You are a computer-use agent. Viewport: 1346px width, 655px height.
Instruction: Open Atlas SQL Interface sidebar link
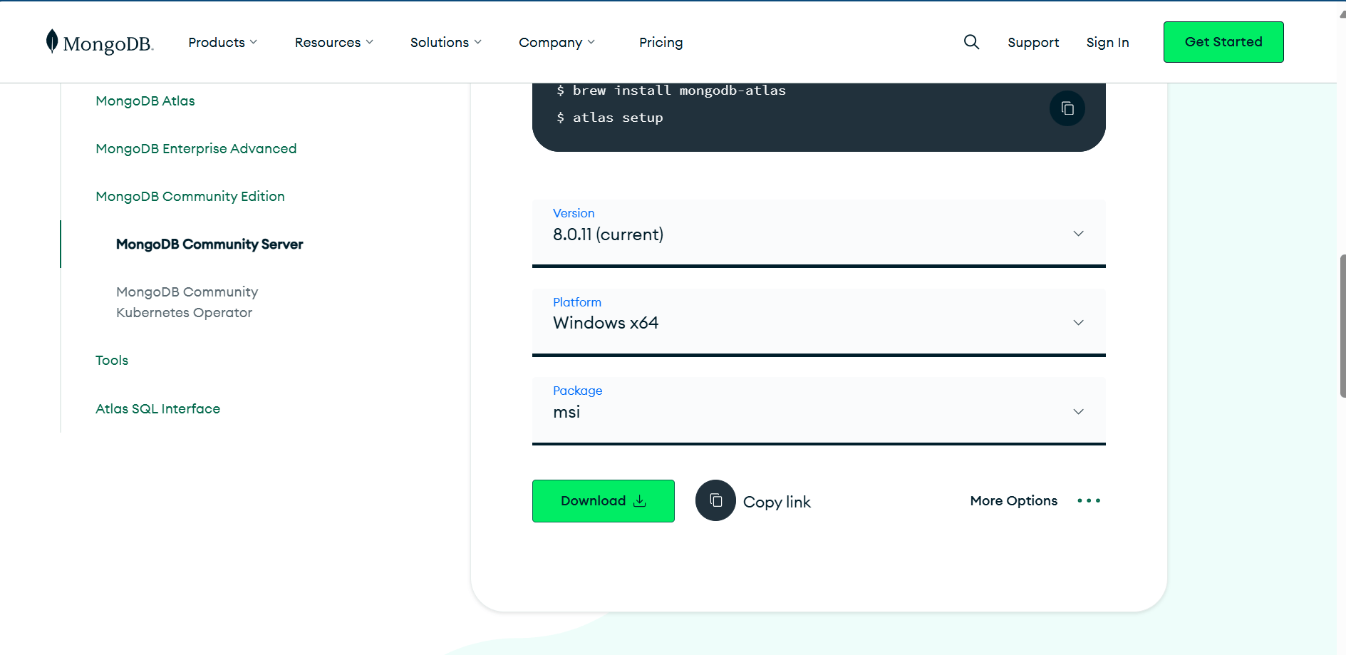(x=157, y=409)
